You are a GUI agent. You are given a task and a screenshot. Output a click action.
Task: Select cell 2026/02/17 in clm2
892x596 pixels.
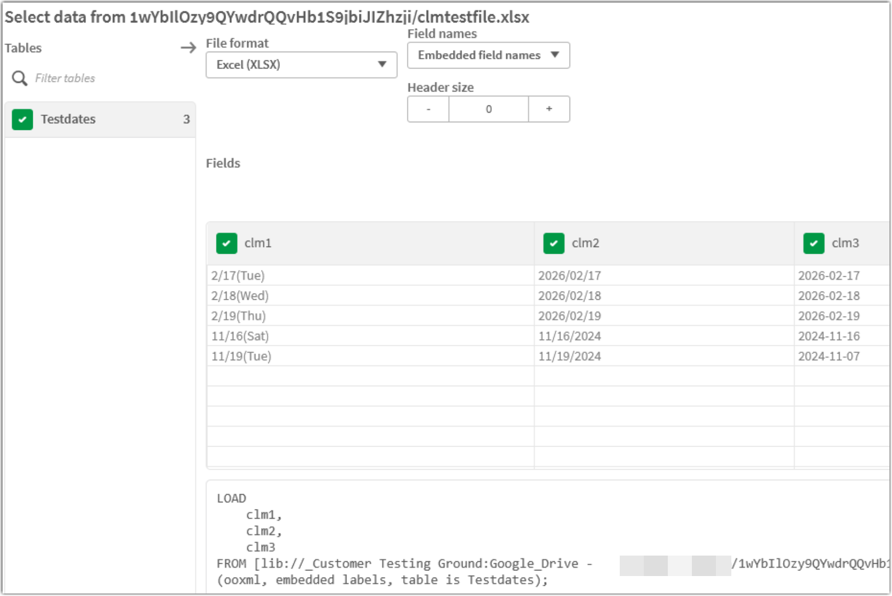[664, 276]
